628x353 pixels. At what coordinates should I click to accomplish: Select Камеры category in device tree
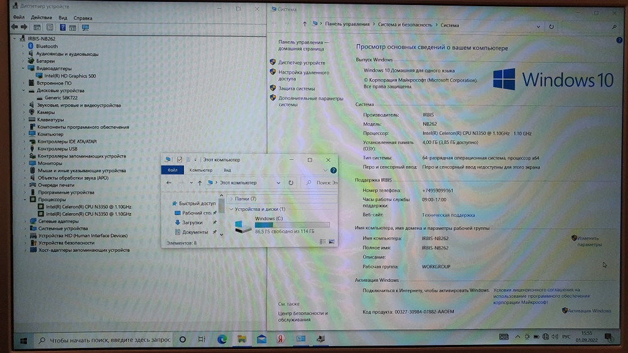point(46,112)
